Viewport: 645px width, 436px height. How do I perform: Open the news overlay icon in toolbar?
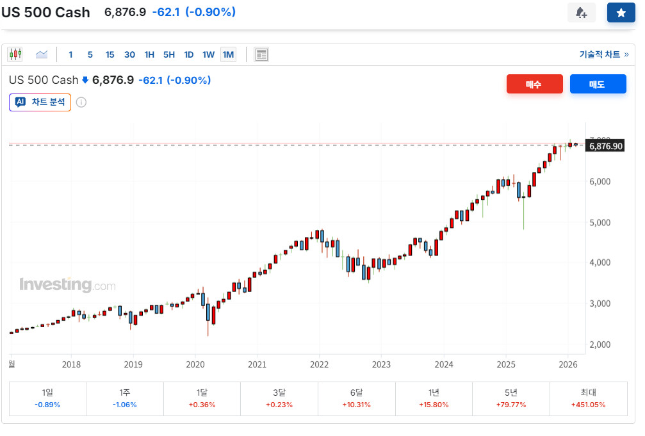click(261, 54)
